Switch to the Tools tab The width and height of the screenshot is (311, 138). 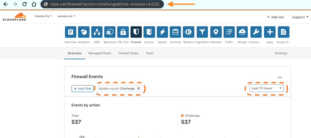(150, 53)
